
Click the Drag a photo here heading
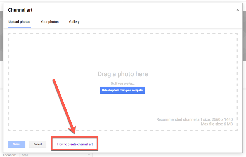(x=123, y=74)
